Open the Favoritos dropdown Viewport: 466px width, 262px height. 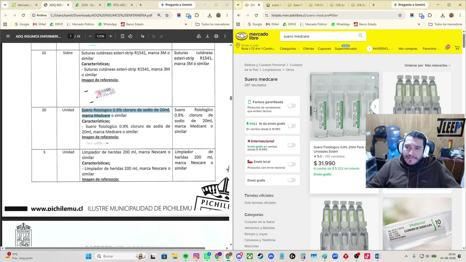coord(431,49)
